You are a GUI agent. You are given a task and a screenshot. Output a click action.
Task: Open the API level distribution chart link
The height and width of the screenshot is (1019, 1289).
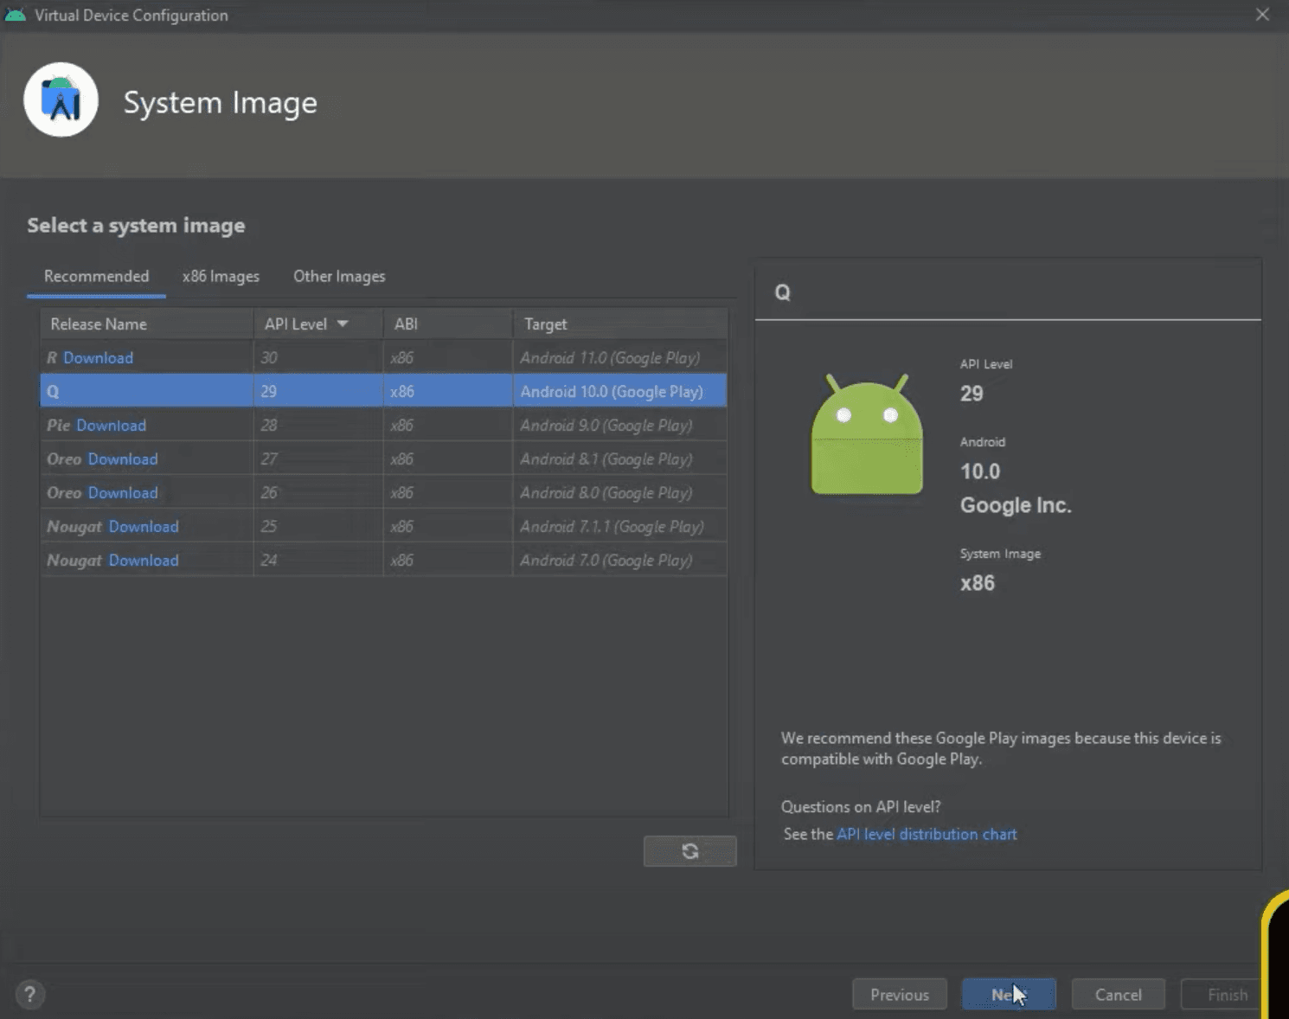coord(927,834)
